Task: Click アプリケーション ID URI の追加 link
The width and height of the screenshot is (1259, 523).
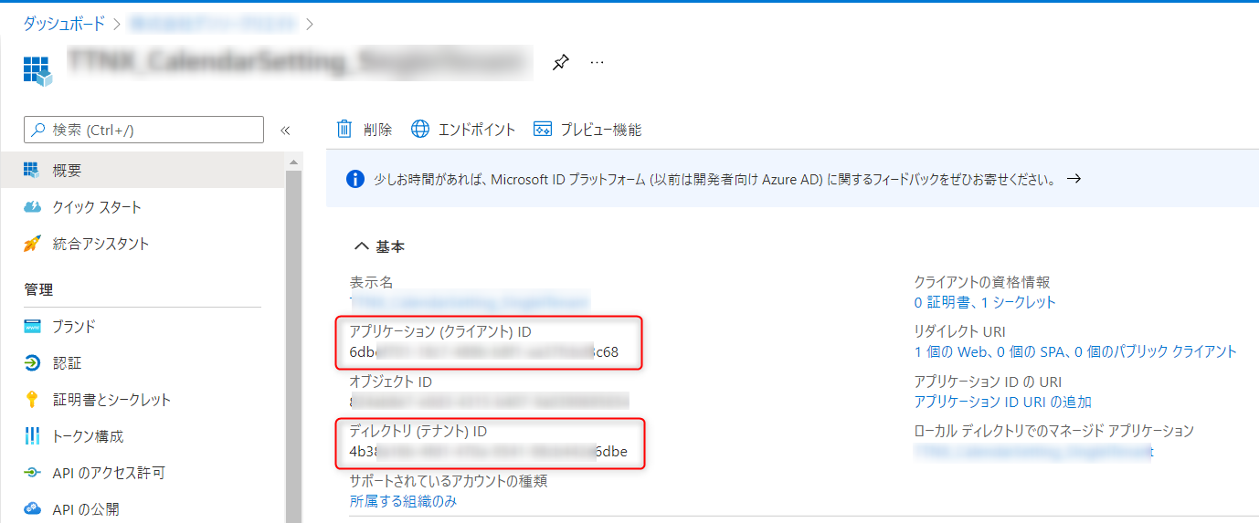Action: tap(1002, 402)
